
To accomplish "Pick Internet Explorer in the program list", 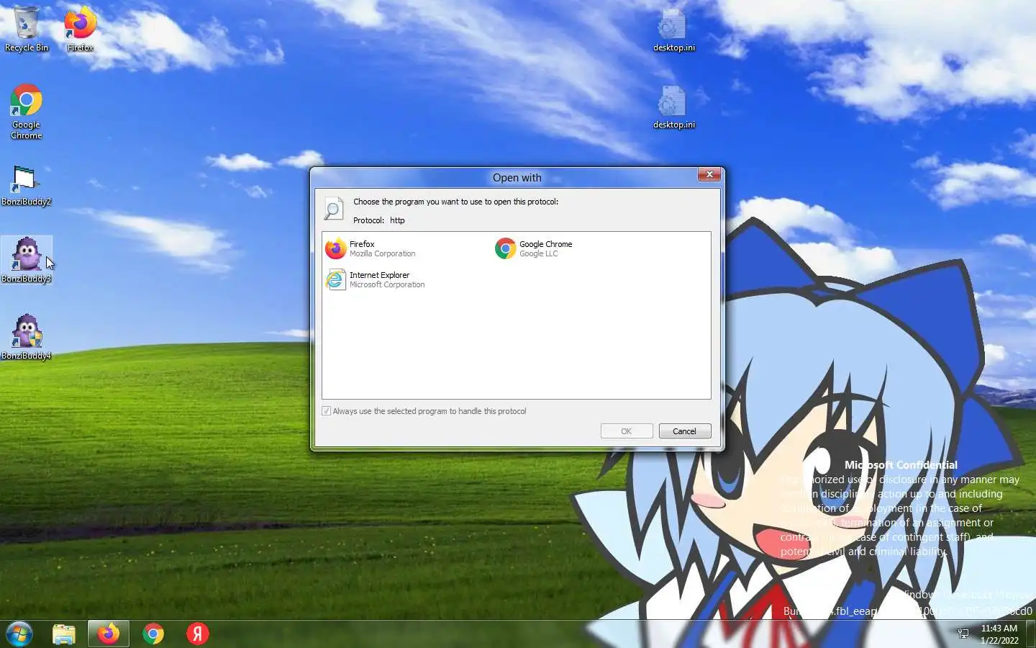I will pos(376,279).
